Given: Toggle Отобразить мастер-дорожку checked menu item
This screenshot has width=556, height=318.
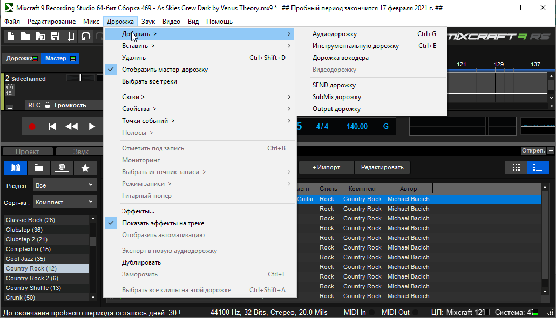Looking at the screenshot, I should click(200, 70).
